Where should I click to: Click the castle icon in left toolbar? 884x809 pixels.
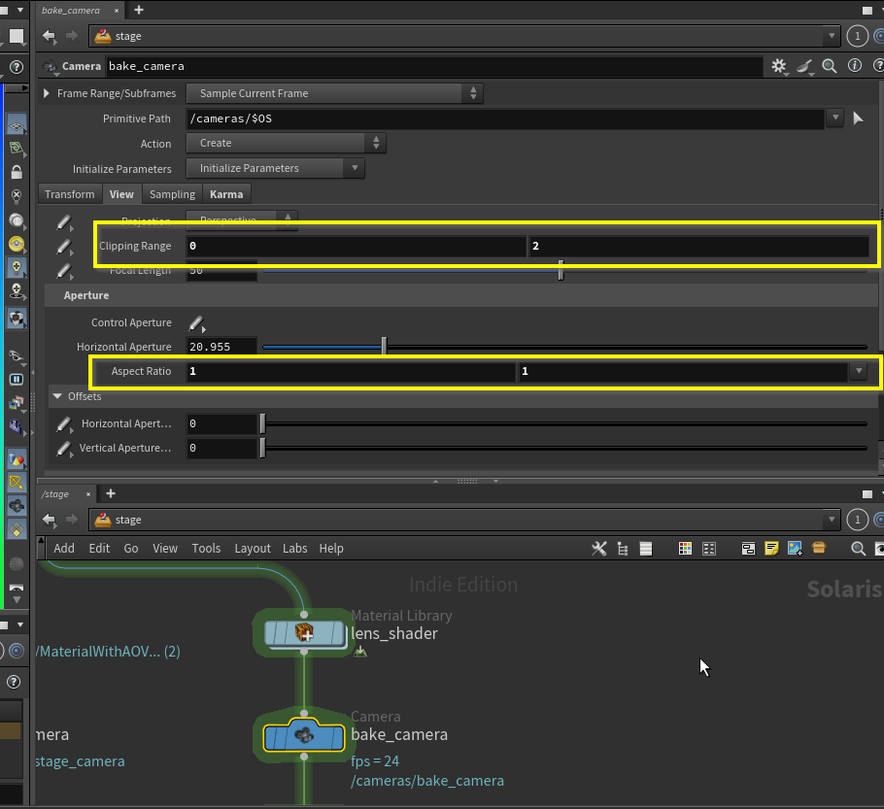(17, 425)
